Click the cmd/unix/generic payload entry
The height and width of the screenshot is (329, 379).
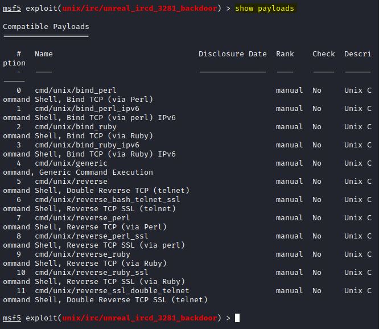[x=71, y=163]
